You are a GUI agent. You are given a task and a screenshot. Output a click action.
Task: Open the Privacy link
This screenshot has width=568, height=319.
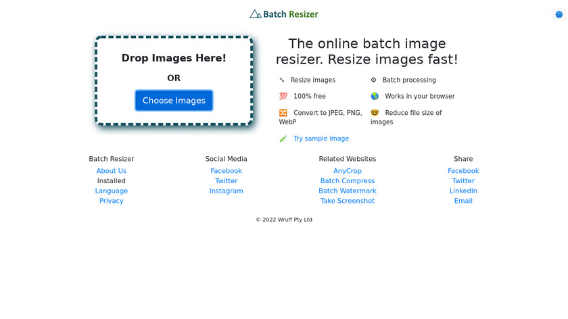click(x=111, y=201)
